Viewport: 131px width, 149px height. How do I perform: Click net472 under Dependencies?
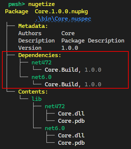[41, 62]
